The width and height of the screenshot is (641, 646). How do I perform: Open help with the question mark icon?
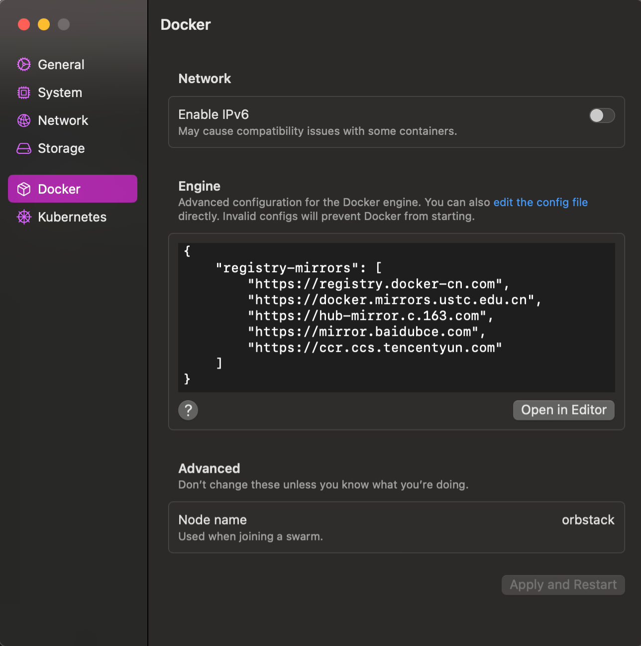188,410
